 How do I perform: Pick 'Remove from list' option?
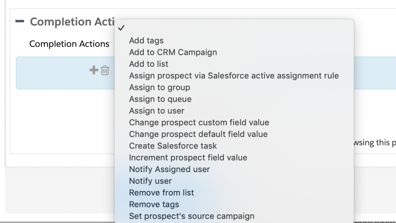(x=161, y=193)
